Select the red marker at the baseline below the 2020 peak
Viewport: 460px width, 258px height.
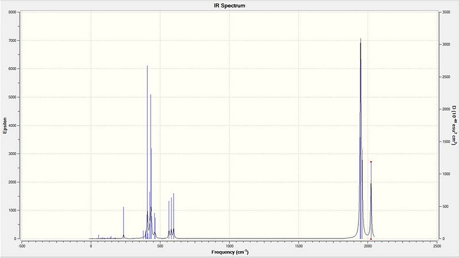(371, 239)
